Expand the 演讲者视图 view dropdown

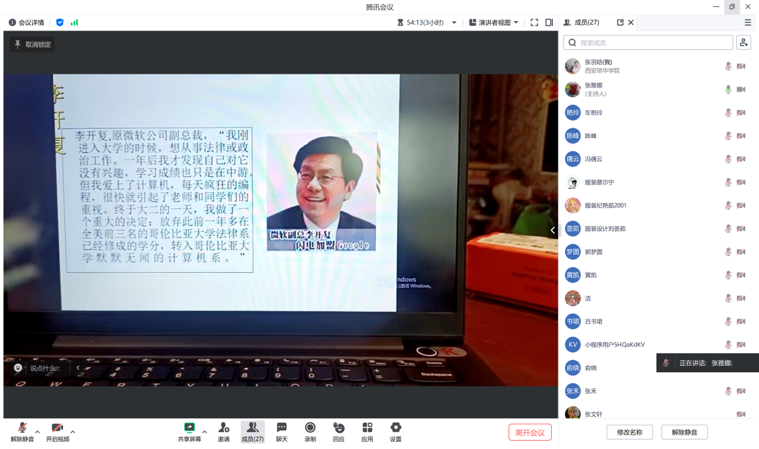(x=494, y=23)
